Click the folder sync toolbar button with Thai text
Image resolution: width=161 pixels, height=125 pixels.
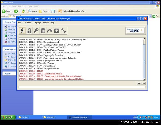(x=71, y=11)
